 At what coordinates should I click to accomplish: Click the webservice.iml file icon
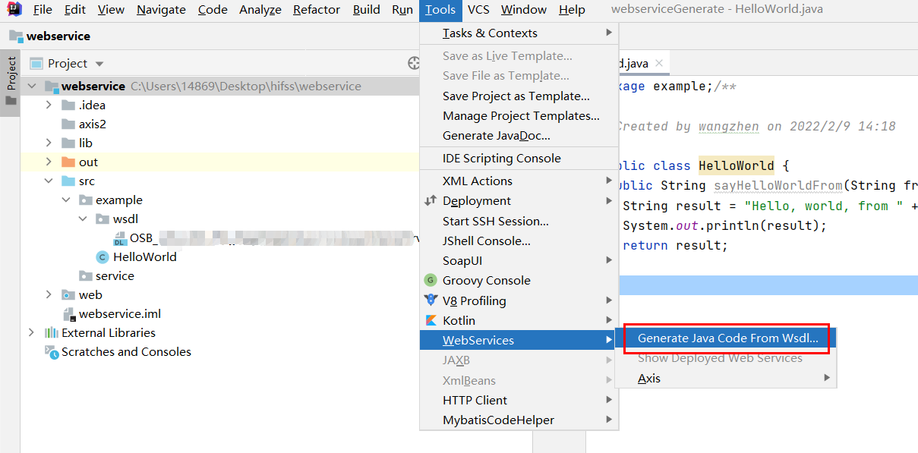point(68,314)
